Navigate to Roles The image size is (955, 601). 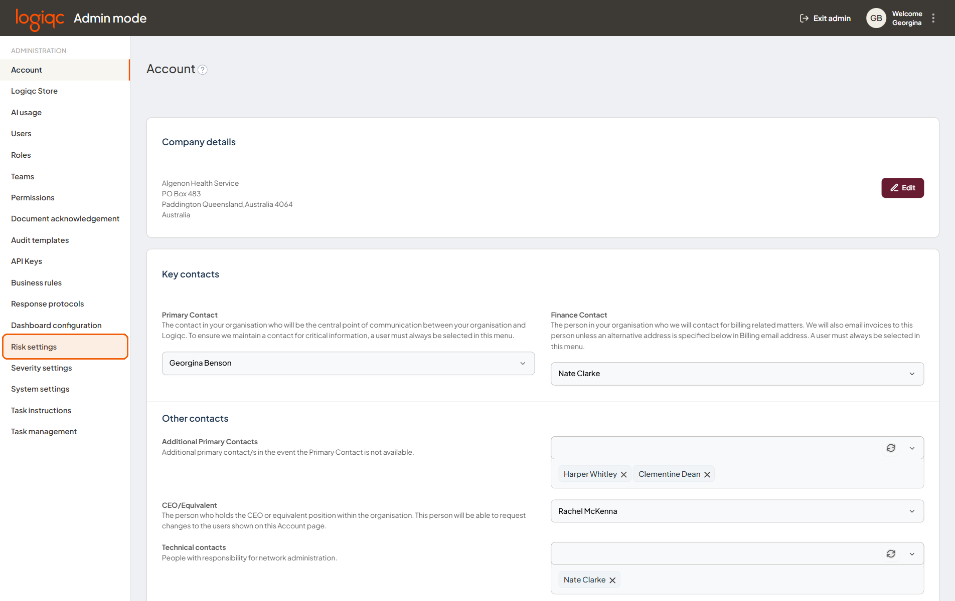tap(65, 155)
